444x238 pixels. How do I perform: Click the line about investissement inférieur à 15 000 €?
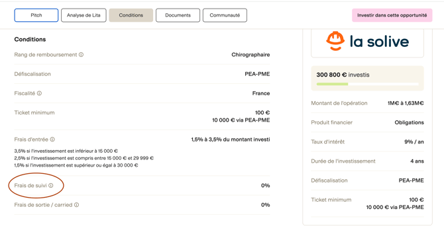[66, 151]
